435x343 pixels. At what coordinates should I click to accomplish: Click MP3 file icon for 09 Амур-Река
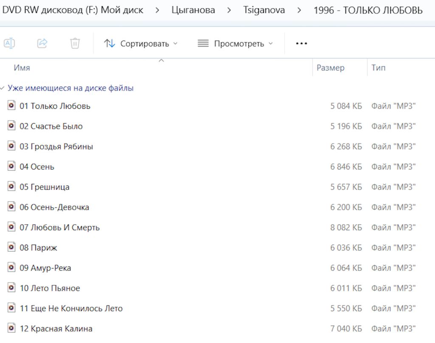click(11, 267)
